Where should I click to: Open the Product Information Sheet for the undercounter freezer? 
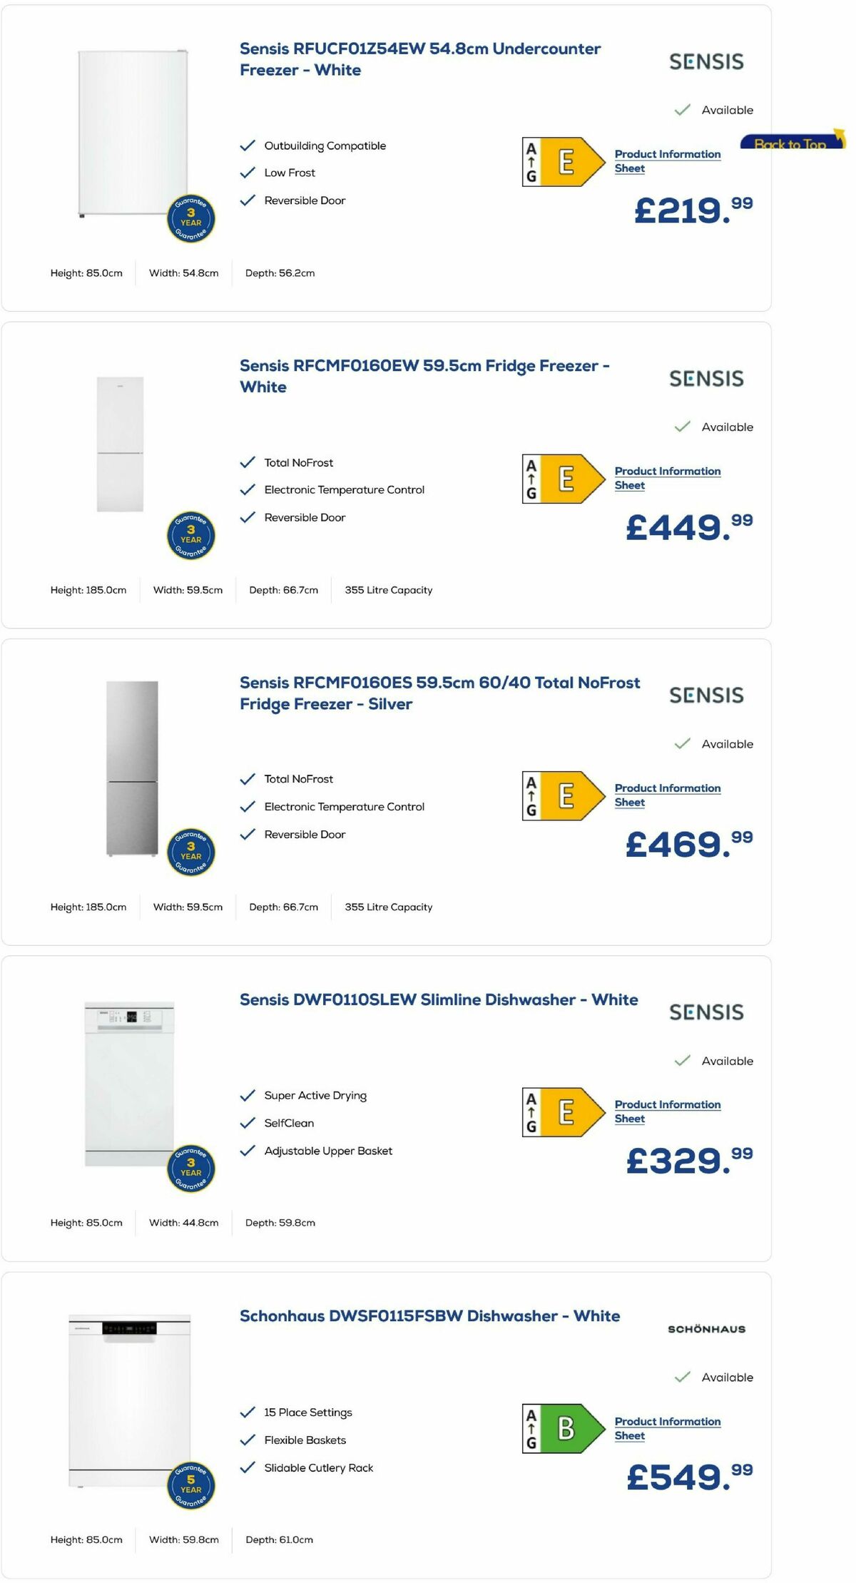pos(667,161)
